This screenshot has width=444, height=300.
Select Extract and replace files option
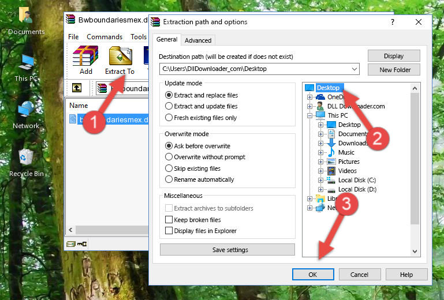(169, 95)
